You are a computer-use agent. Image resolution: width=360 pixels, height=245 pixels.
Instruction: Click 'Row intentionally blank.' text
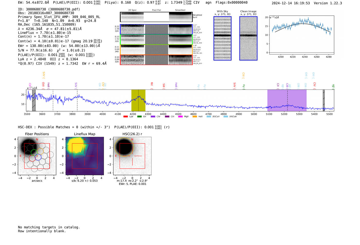[42, 231]
